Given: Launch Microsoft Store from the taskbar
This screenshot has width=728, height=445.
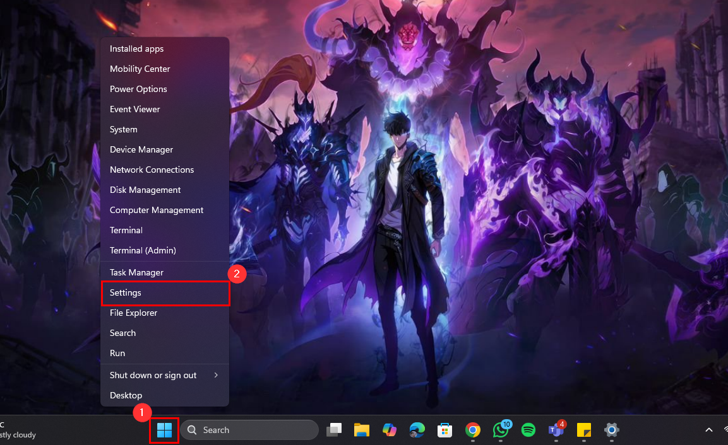Looking at the screenshot, I should click(x=445, y=431).
